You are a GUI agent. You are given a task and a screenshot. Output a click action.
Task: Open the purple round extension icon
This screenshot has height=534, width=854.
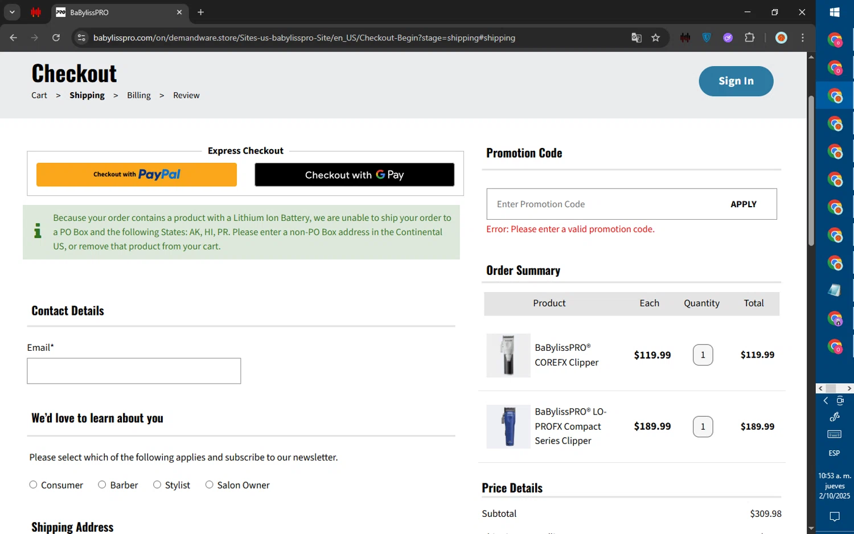click(728, 38)
